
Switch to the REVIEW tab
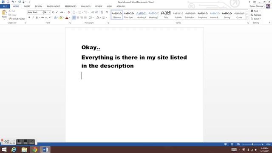coord(99,6)
